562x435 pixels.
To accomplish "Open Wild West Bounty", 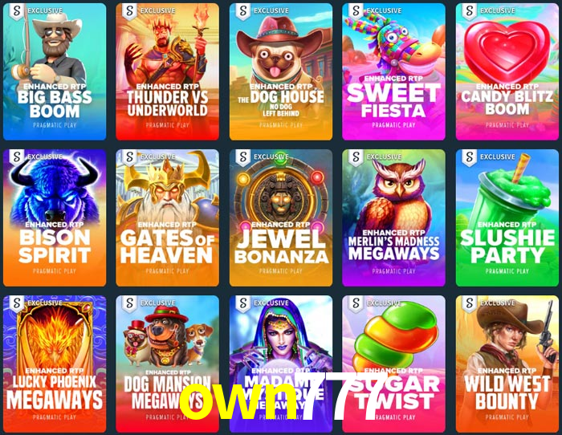I will [x=507, y=364].
